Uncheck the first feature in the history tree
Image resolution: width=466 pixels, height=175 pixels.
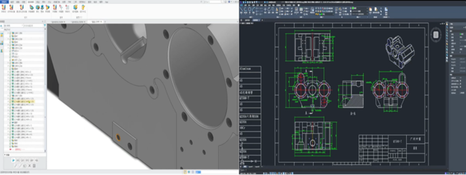9,33
